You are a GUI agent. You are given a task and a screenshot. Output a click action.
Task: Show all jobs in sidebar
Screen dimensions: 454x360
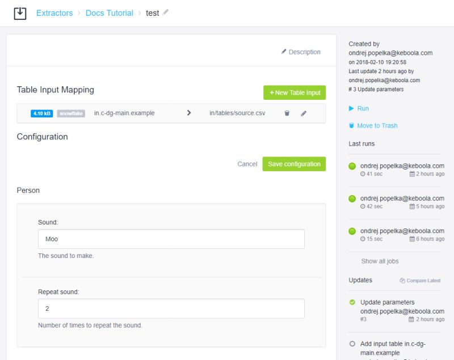[x=380, y=261]
